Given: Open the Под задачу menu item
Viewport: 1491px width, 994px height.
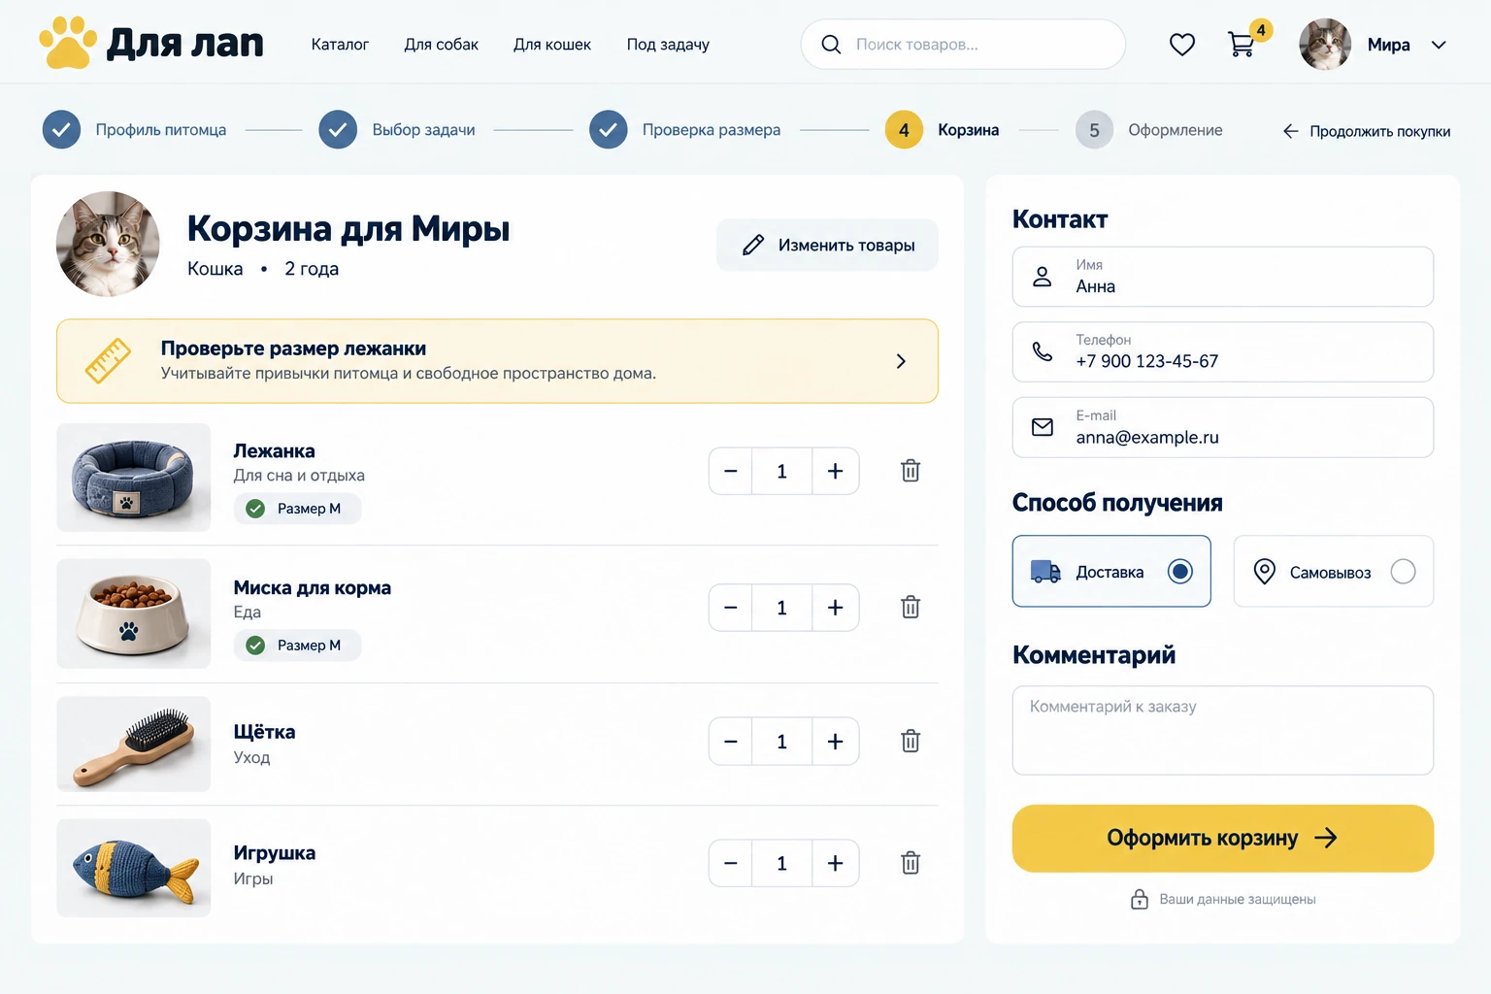Looking at the screenshot, I should [668, 45].
